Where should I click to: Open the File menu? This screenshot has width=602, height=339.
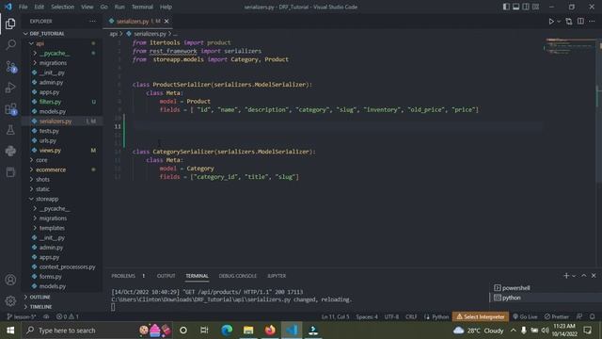pyautogui.click(x=23, y=7)
